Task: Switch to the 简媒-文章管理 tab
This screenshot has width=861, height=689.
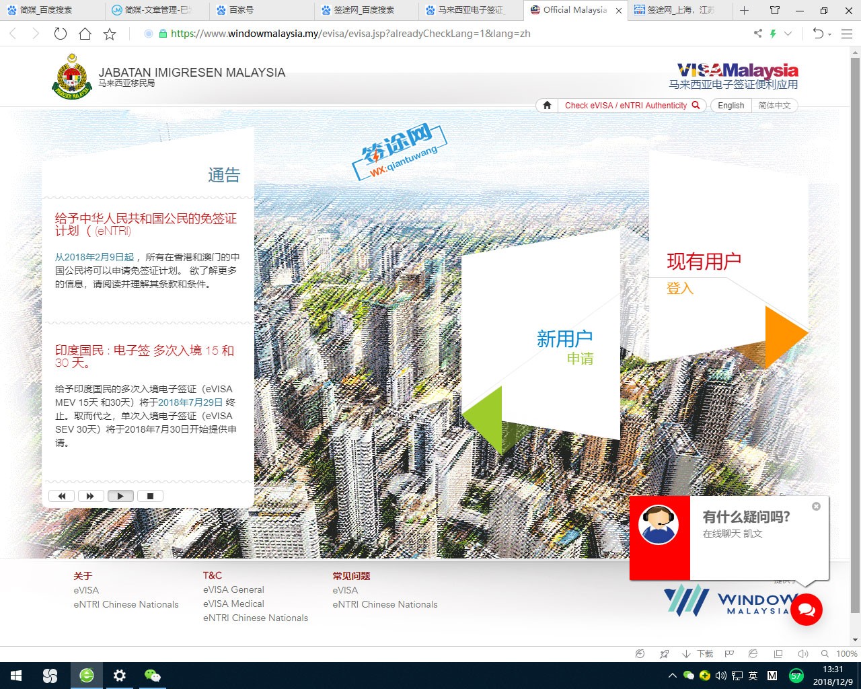Action: click(158, 10)
